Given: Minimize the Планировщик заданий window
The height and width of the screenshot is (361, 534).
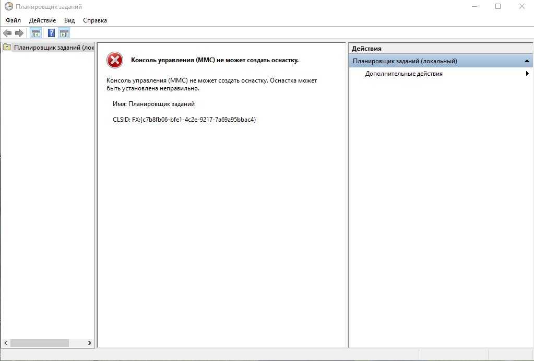Looking at the screenshot, I should (x=474, y=6).
